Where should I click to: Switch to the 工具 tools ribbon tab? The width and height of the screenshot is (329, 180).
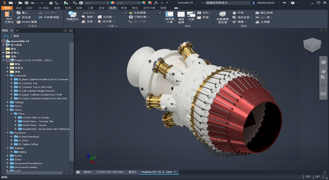tap(90, 8)
